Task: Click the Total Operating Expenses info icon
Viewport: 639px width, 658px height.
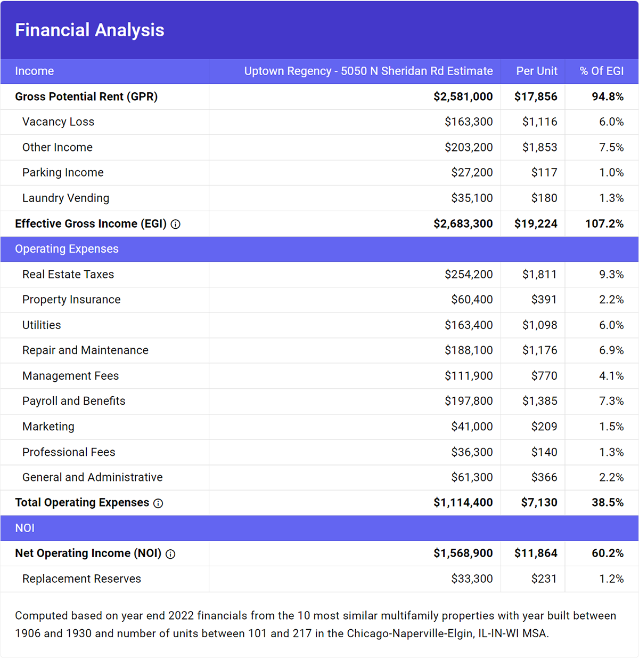Action: coord(158,503)
